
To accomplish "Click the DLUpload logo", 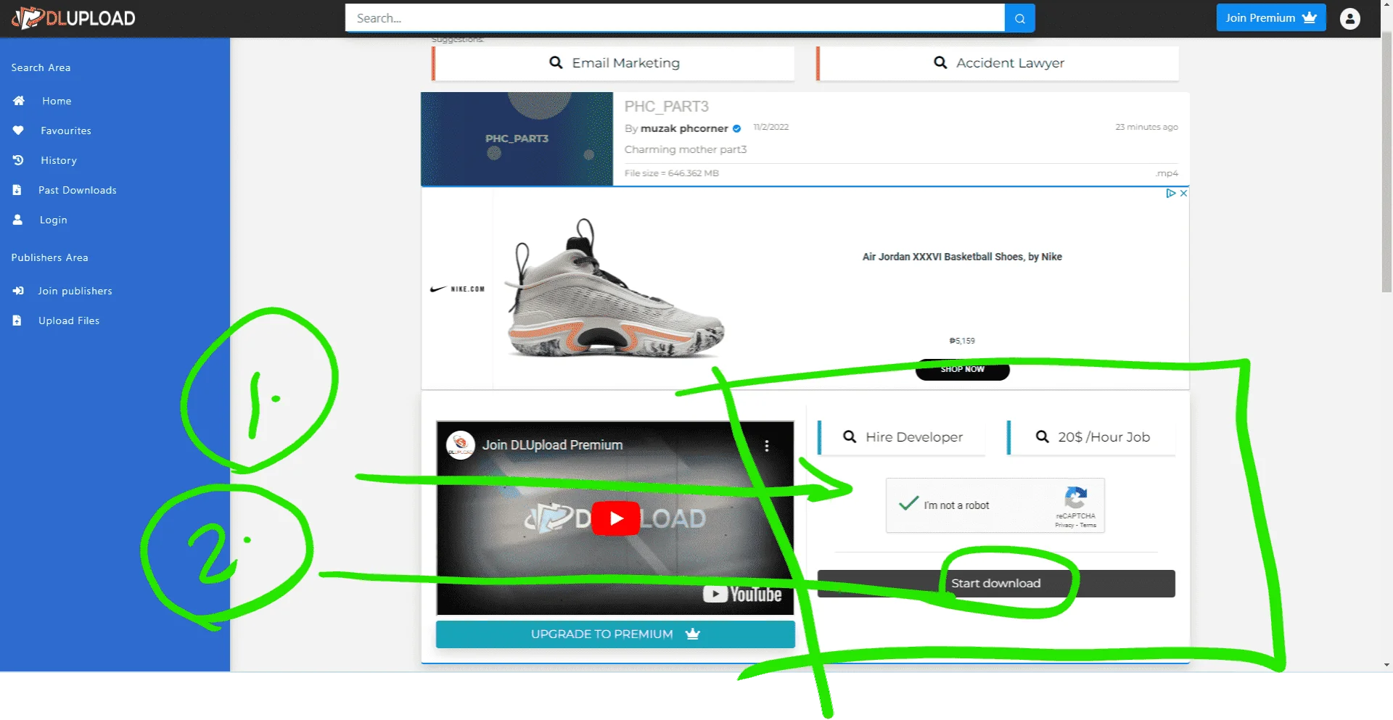I will tap(74, 18).
